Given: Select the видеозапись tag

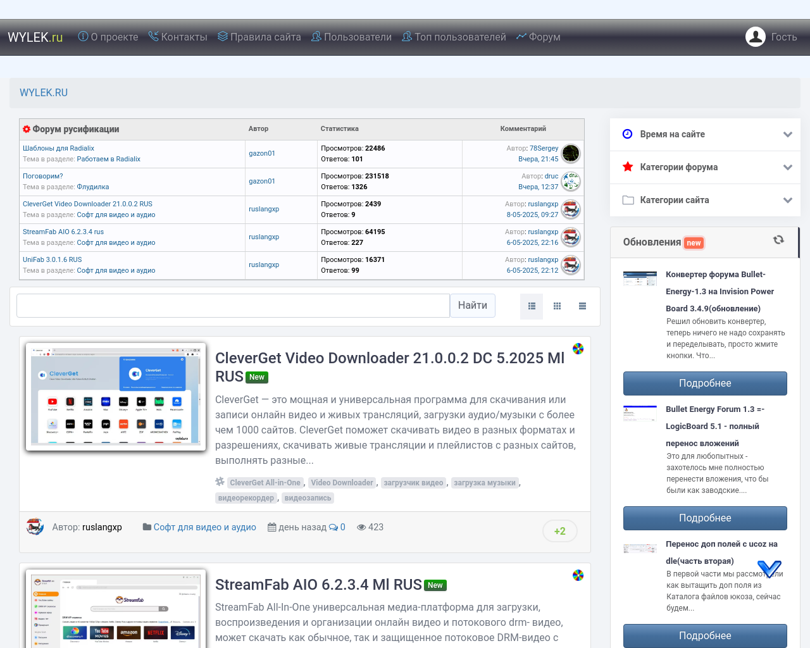Looking at the screenshot, I should pyautogui.click(x=308, y=498).
